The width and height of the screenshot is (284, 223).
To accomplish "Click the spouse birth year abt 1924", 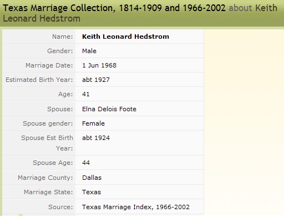I will pyautogui.click(x=96, y=138).
